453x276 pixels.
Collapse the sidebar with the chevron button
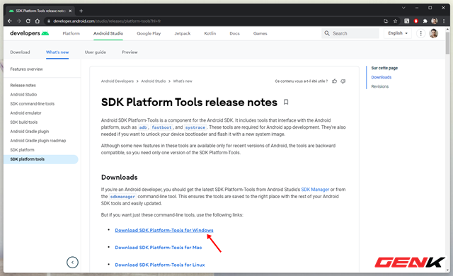click(x=72, y=263)
